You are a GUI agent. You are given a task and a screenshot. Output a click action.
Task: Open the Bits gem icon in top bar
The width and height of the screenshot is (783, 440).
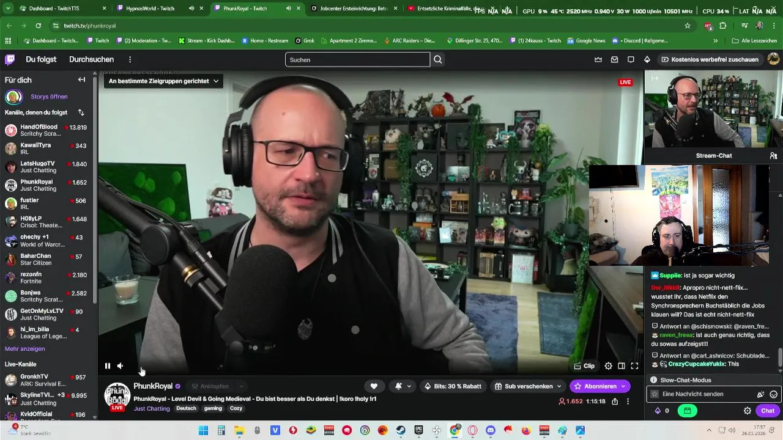coord(647,59)
